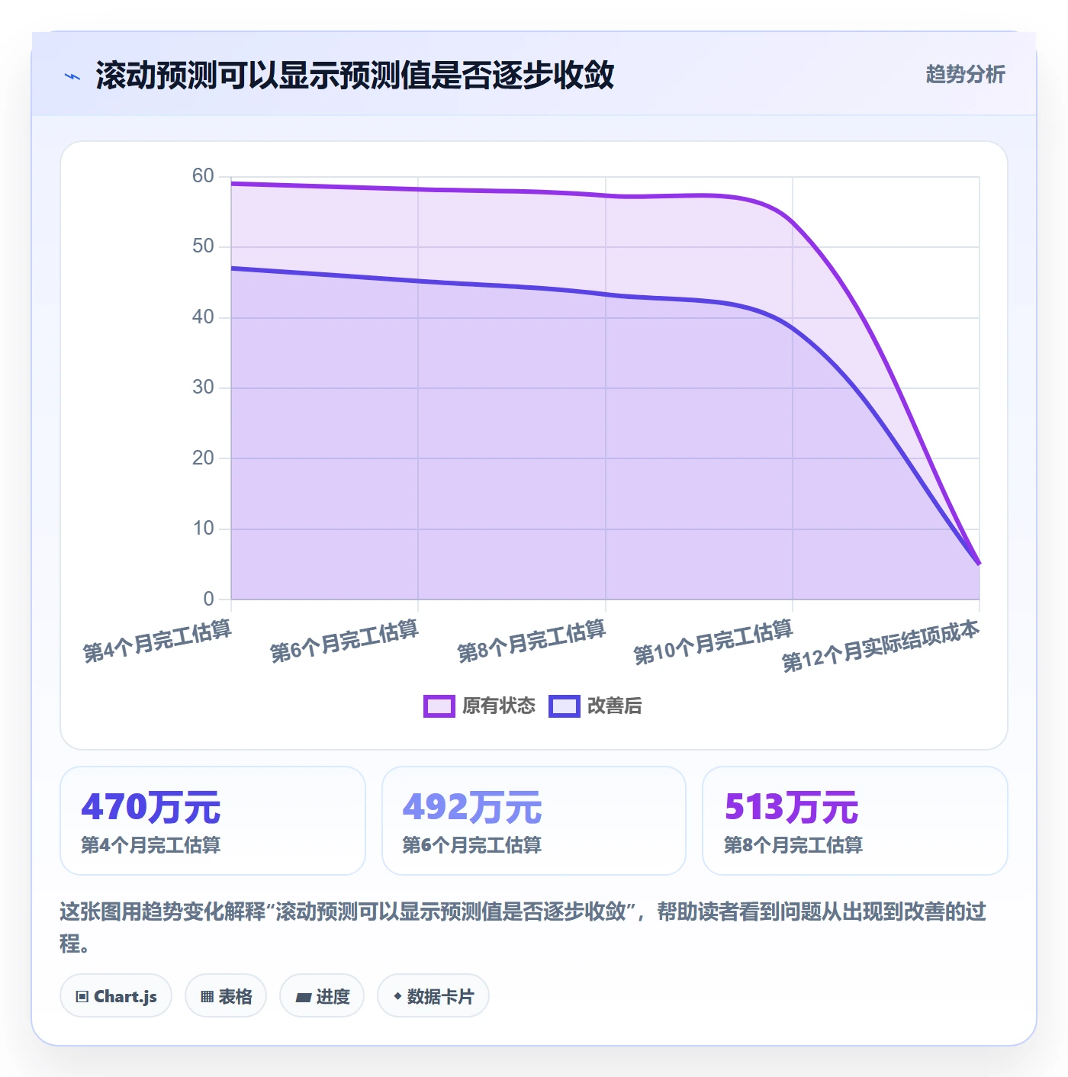Screen dimensions: 1068x1077
Task: Click the 513万元 value
Action: pyautogui.click(x=792, y=807)
